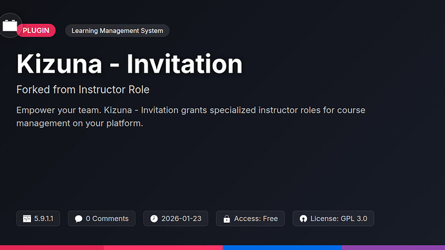Click the Access: Free badge text
Image resolution: width=445 pixels, height=250 pixels.
[255, 218]
